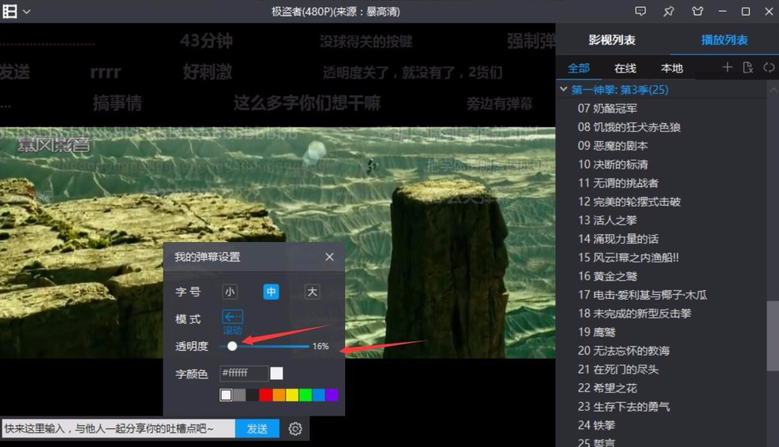Pick the white color swatch
This screenshot has height=447, width=779.
[x=226, y=395]
